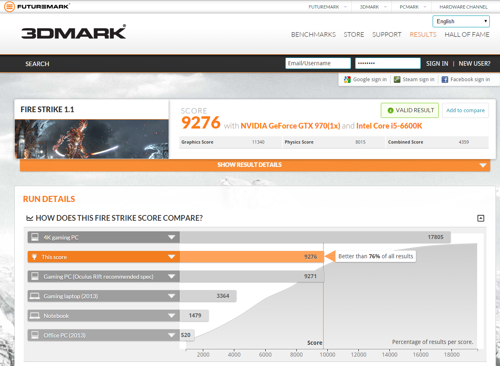Screen dimensions: 500x366
Task: Click the SEARCH link
Action: pos(37,64)
